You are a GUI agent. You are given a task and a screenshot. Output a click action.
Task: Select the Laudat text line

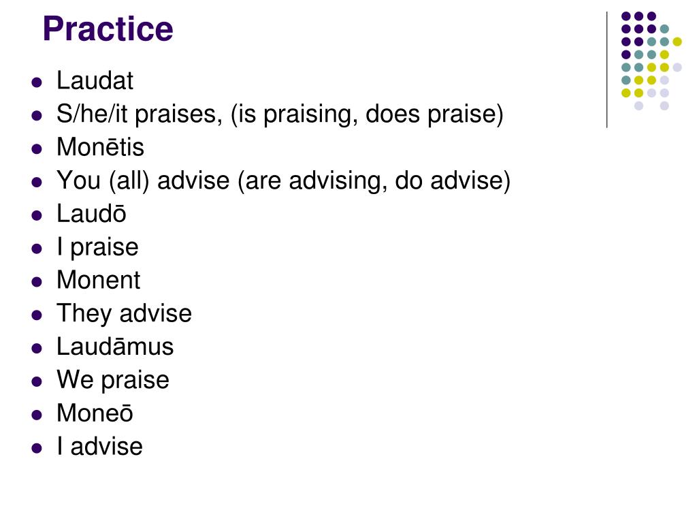coord(95,81)
